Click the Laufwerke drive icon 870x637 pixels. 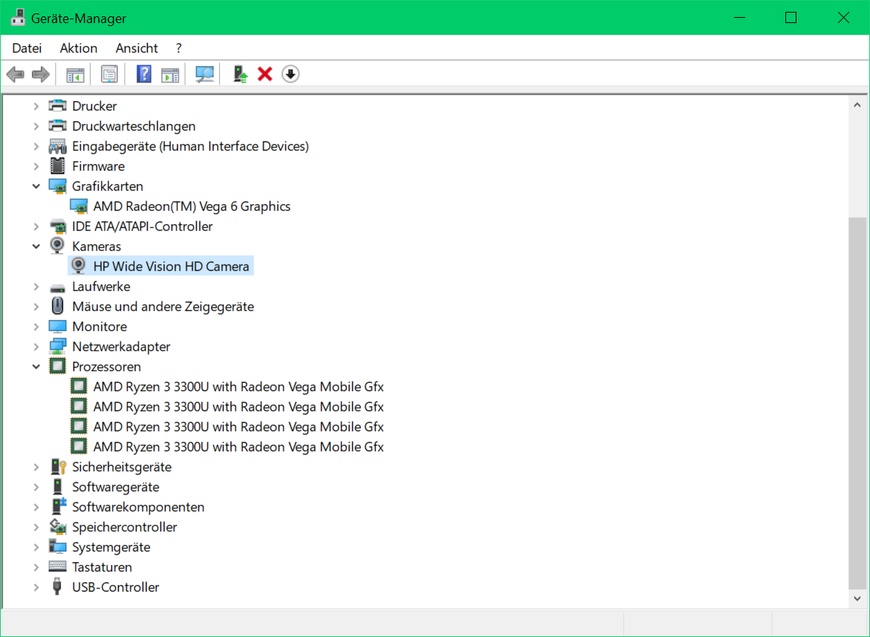click(x=58, y=288)
